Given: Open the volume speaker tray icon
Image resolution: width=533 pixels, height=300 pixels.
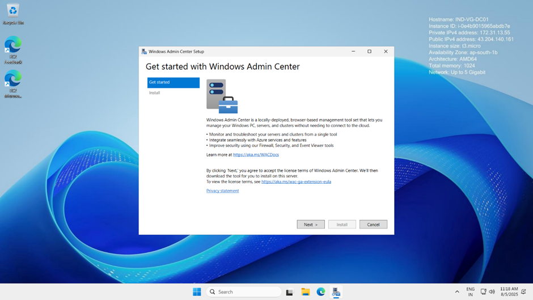Looking at the screenshot, I should [x=492, y=292].
